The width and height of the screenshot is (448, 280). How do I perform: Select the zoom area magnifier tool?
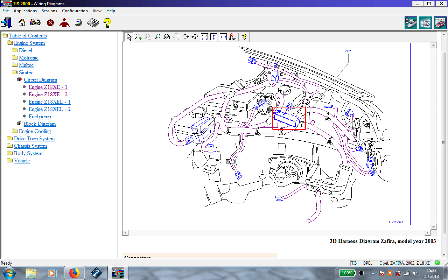point(167,37)
